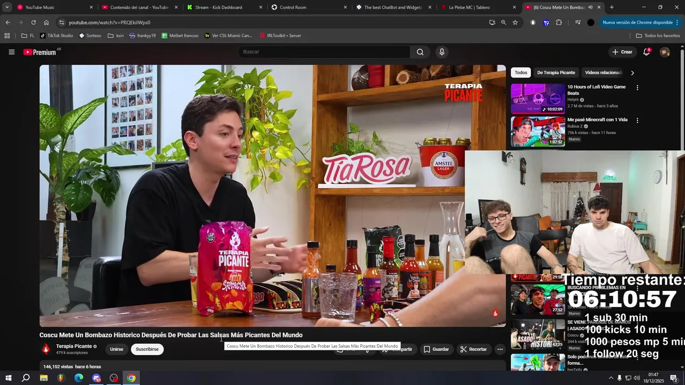Open the Chrome profile black circle
This screenshot has width=685, height=385.
590,22
